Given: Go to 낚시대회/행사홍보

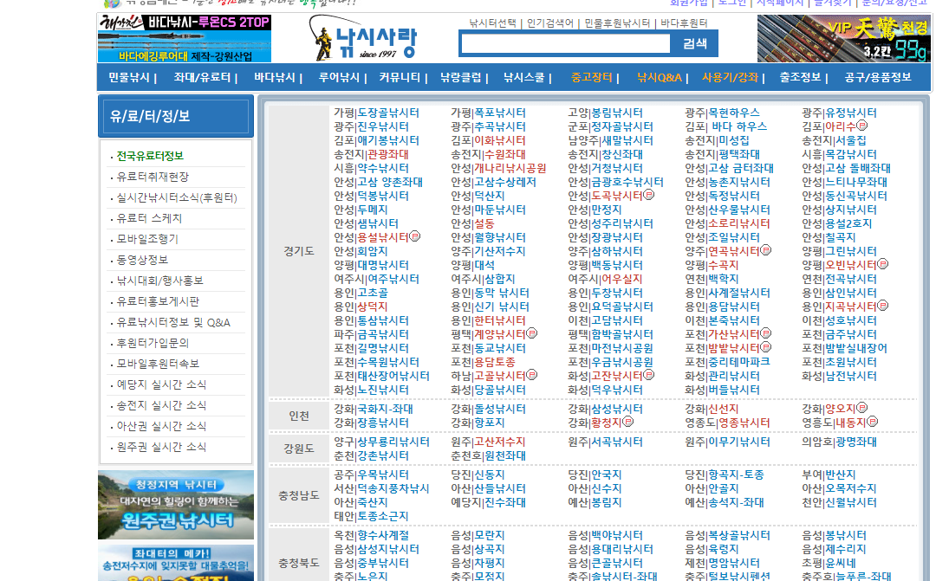Looking at the screenshot, I should click(160, 281).
